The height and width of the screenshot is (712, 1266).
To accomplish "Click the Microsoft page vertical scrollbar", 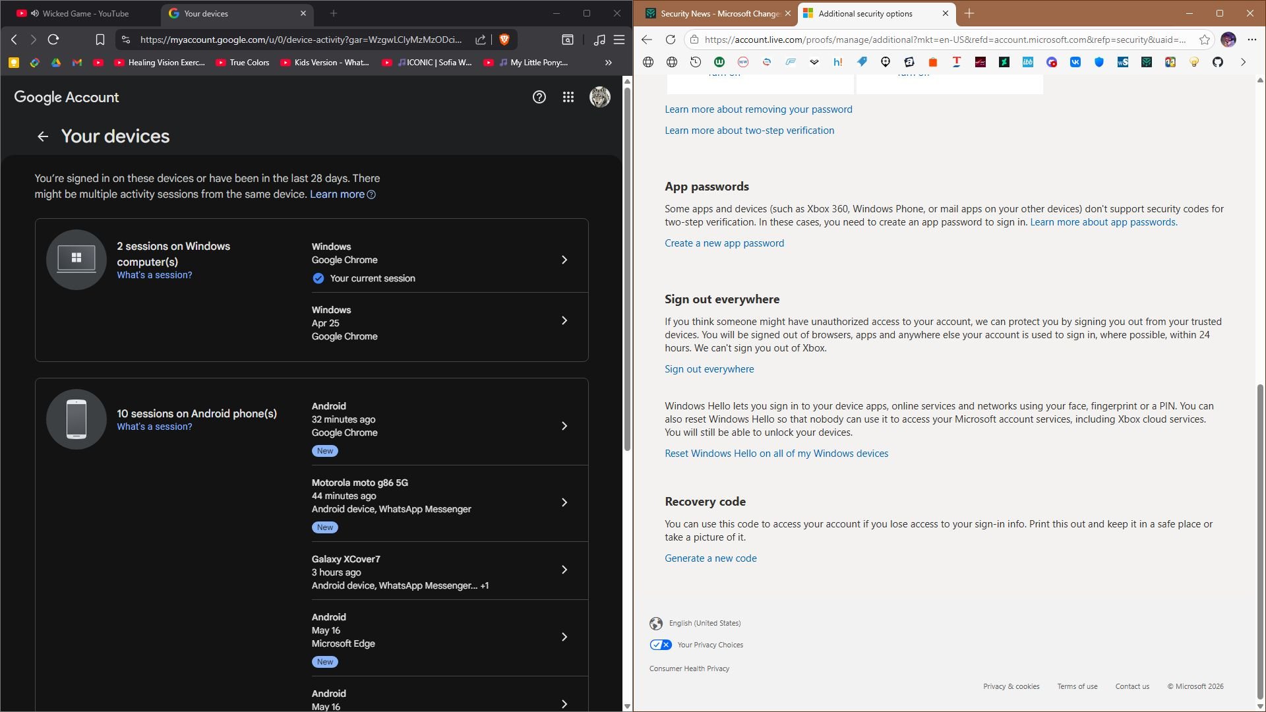I will [x=1261, y=541].
